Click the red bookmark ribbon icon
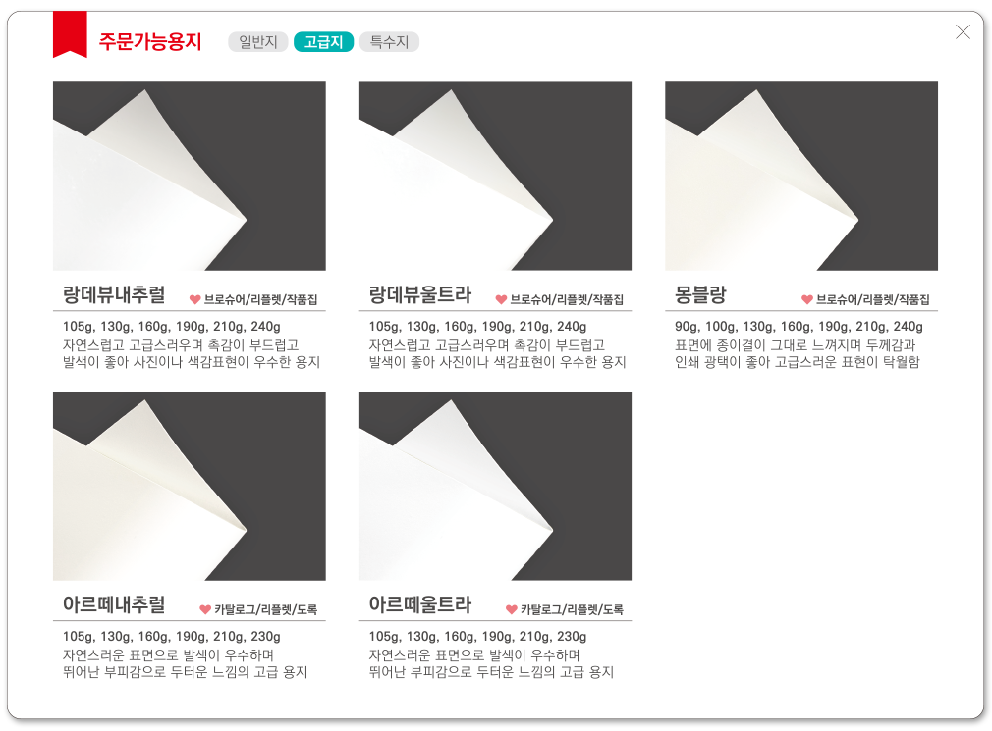Viewport: 992px width, 731px height. [70, 34]
